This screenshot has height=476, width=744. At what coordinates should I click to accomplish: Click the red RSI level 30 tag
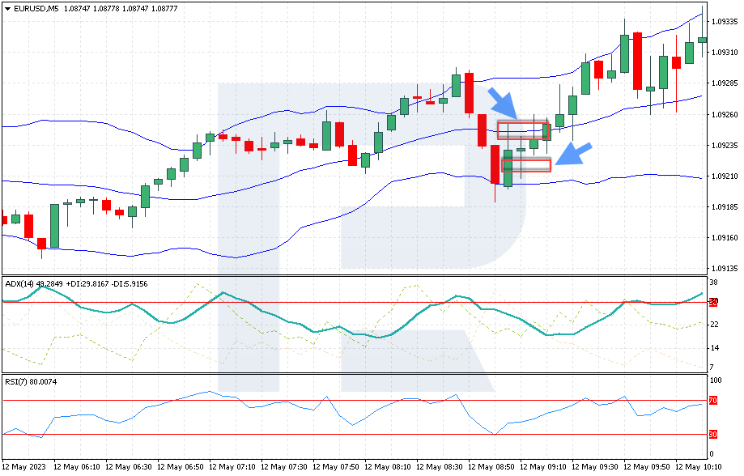click(712, 434)
